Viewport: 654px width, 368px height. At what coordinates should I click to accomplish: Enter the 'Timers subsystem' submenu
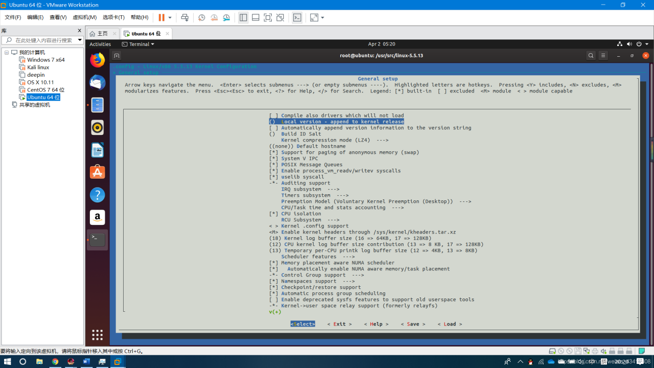315,195
